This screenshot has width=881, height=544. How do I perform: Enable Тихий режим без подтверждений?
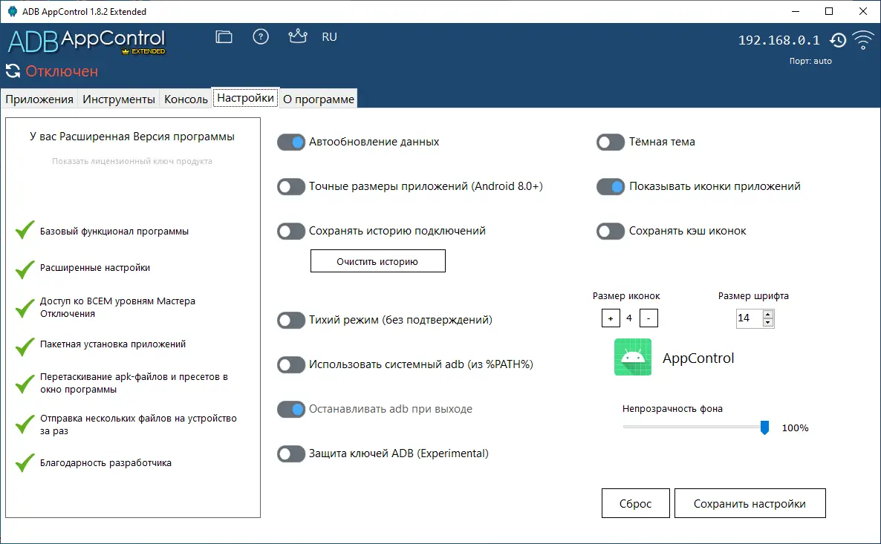tap(291, 320)
